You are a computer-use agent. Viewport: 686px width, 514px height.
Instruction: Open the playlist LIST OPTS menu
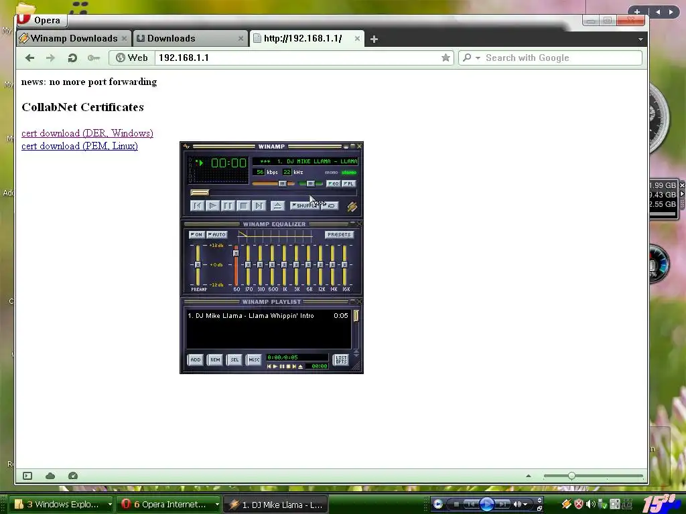pyautogui.click(x=341, y=359)
